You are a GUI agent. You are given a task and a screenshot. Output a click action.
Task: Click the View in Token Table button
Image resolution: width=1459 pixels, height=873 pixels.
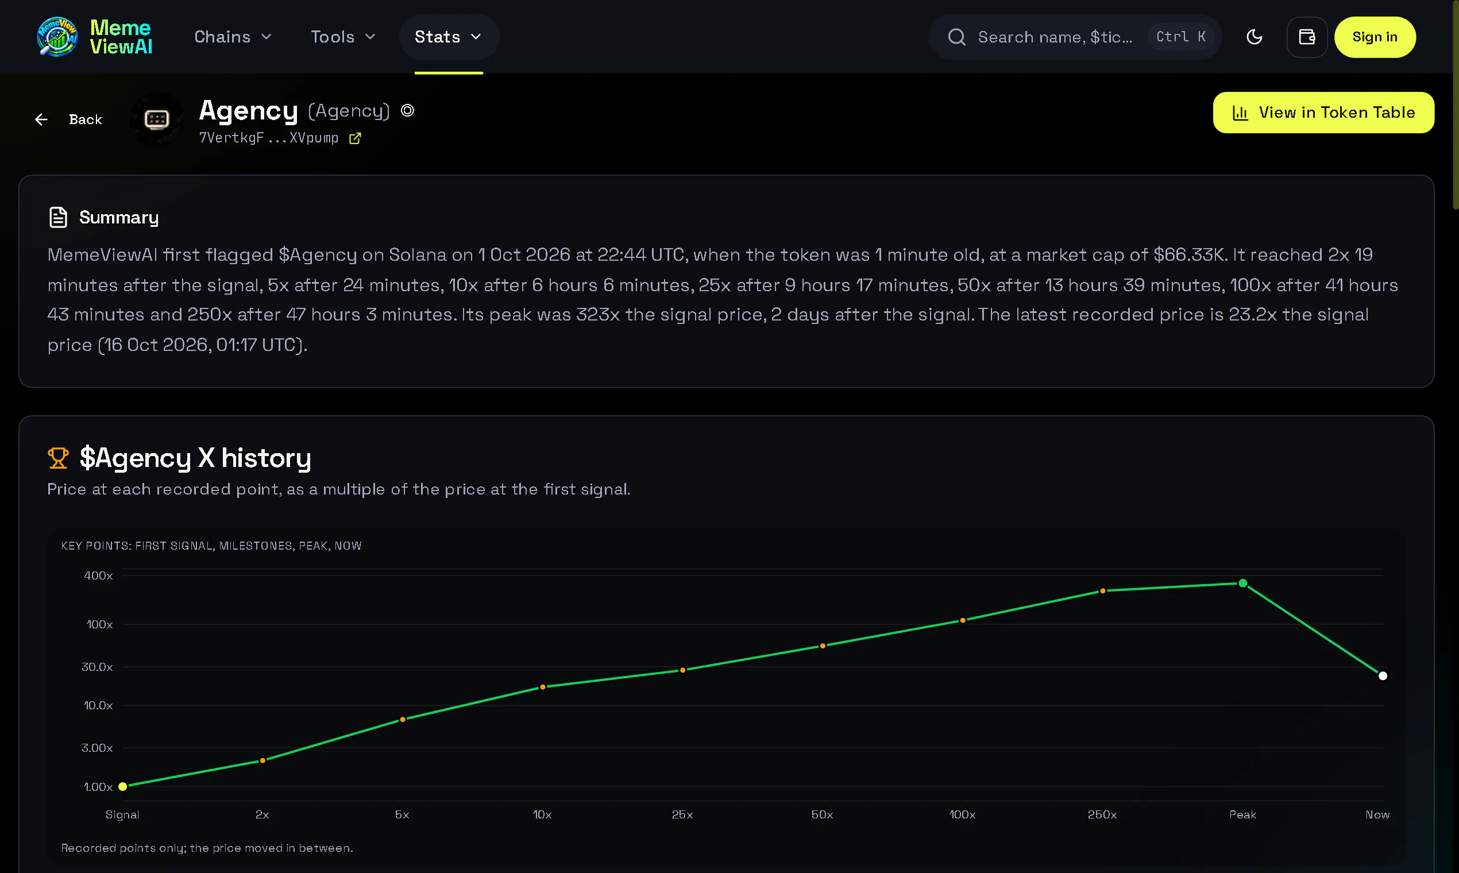click(x=1323, y=113)
